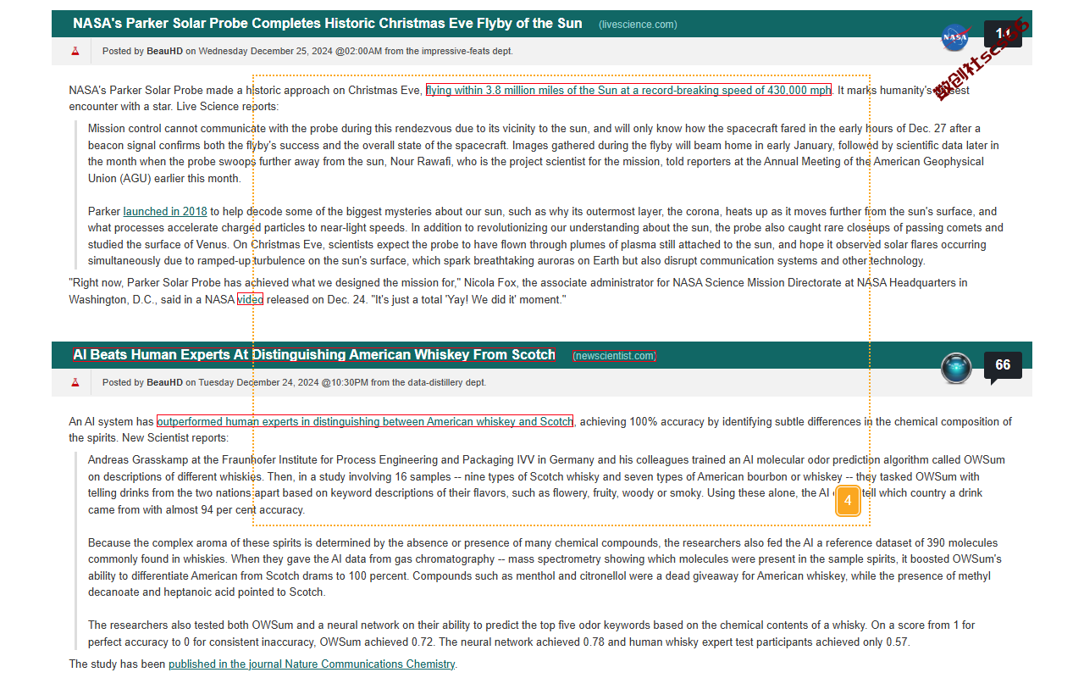Image resolution: width=1084 pixels, height=678 pixels.
Task: Follow 'outperformed human experts in distinguishing' link
Action: click(x=365, y=421)
